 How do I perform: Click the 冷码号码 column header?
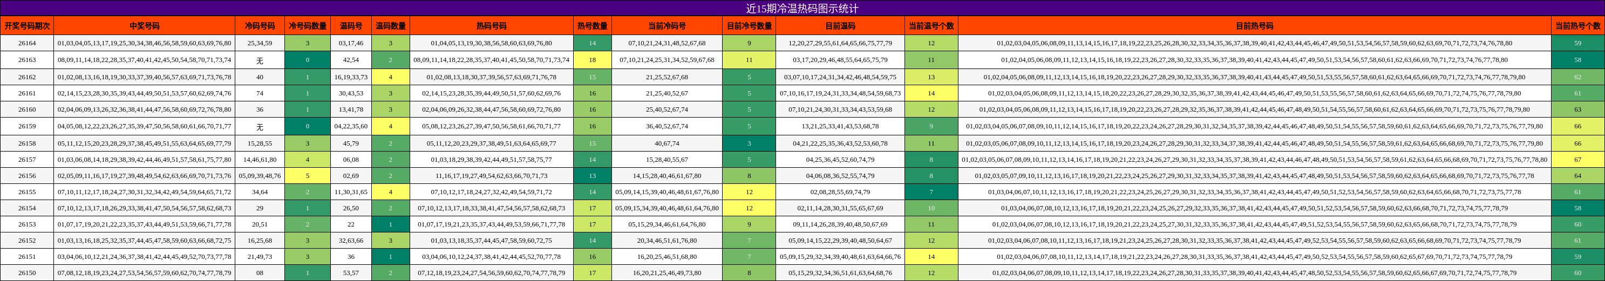259,25
